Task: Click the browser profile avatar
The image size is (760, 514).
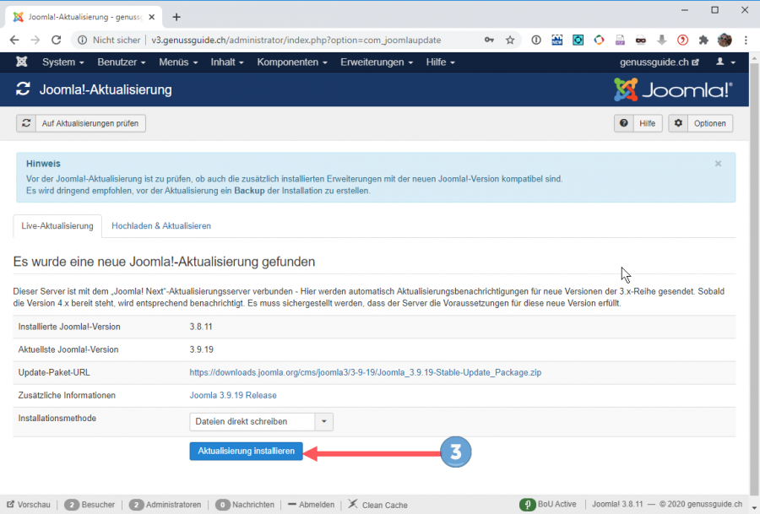Action: [x=725, y=41]
